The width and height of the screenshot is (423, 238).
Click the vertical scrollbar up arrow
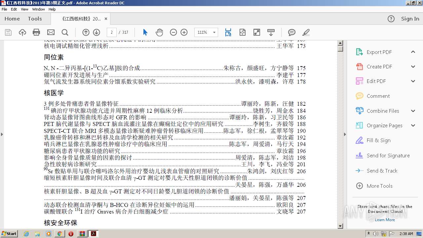point(340,43)
